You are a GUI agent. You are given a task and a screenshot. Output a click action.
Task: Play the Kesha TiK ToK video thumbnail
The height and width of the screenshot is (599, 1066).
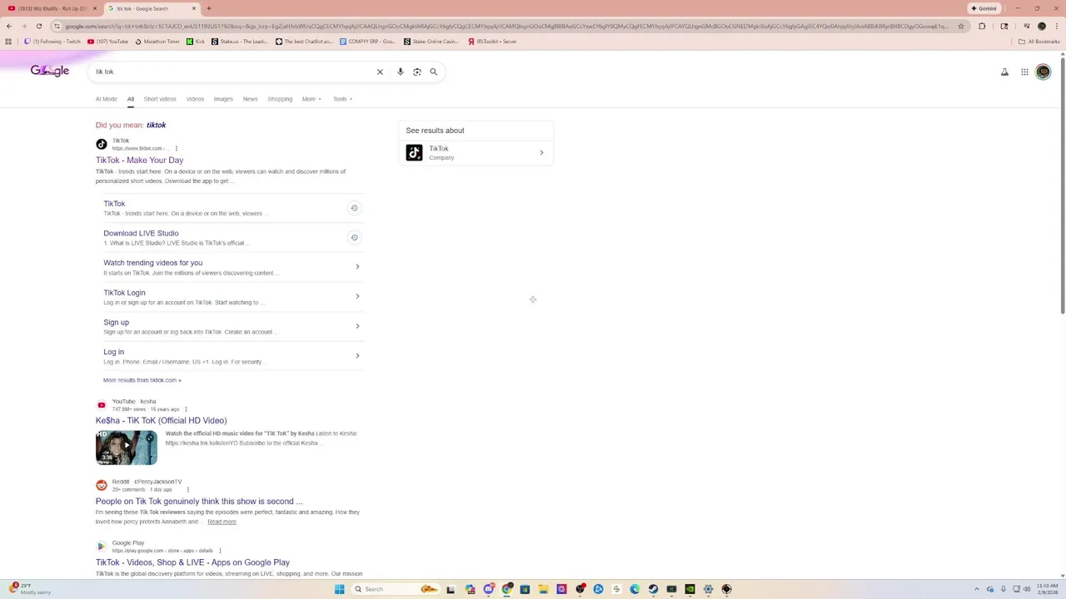(x=127, y=447)
